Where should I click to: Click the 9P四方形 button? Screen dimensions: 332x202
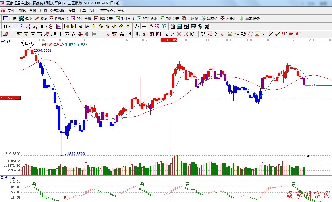[81, 18]
